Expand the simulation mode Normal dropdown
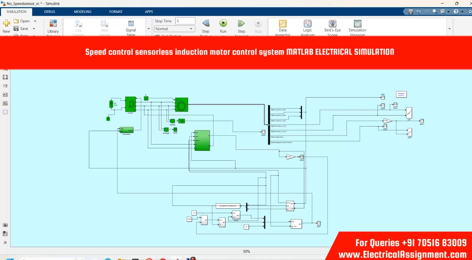This screenshot has width=472, height=260. 191,29
